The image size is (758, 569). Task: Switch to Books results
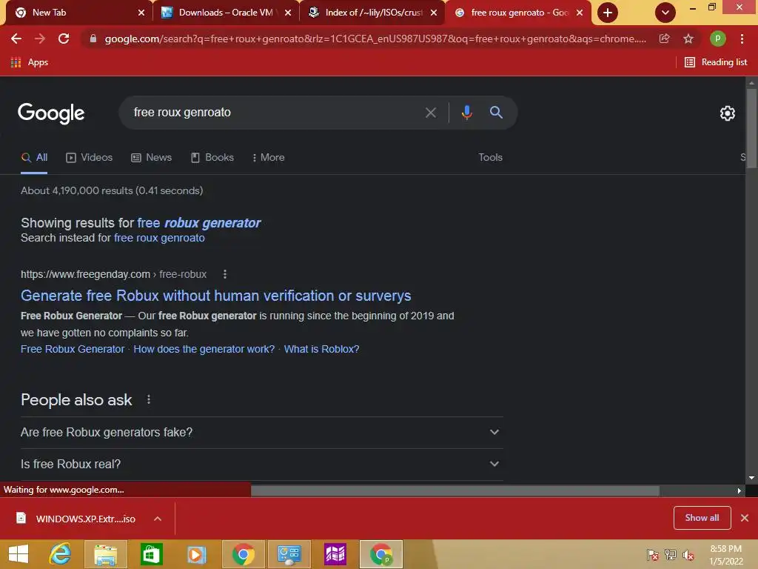[x=212, y=158]
